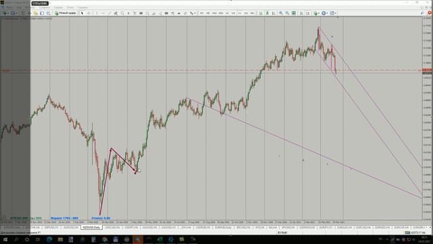This screenshot has width=433, height=244.
Task: Click the red dashed horizontal price line
Action: coord(211,70)
